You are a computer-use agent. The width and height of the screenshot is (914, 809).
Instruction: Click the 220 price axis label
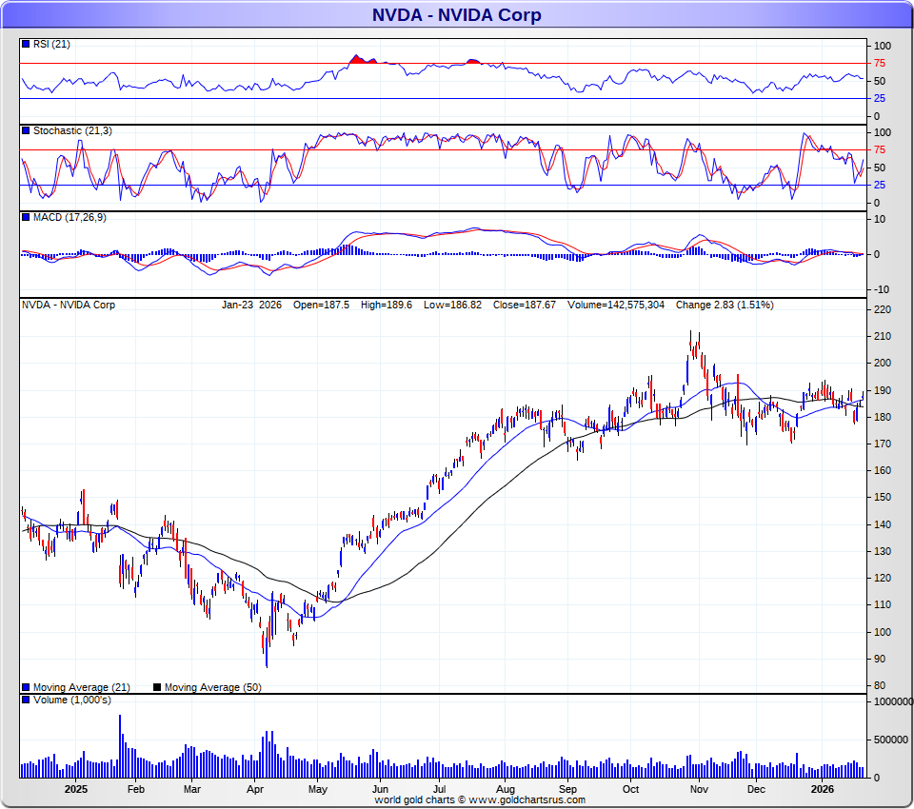[x=883, y=309]
